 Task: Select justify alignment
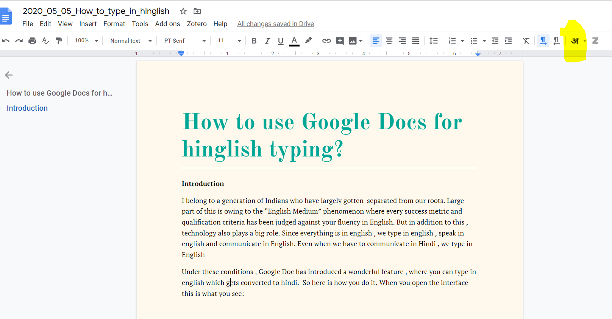pos(415,41)
